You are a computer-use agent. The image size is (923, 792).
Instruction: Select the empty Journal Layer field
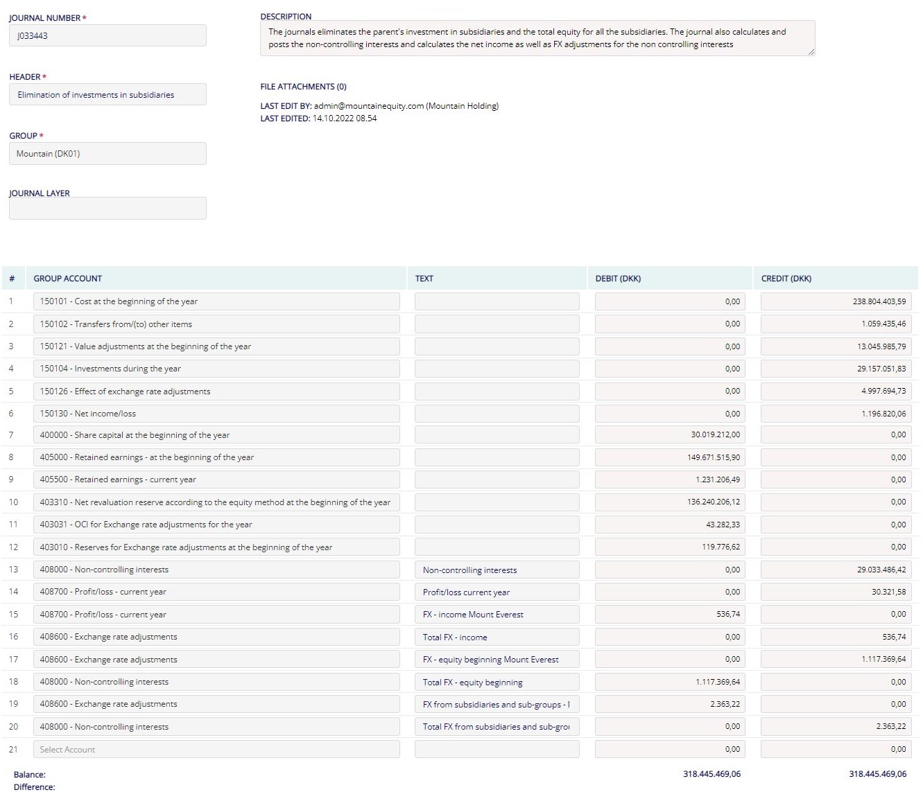click(x=107, y=209)
